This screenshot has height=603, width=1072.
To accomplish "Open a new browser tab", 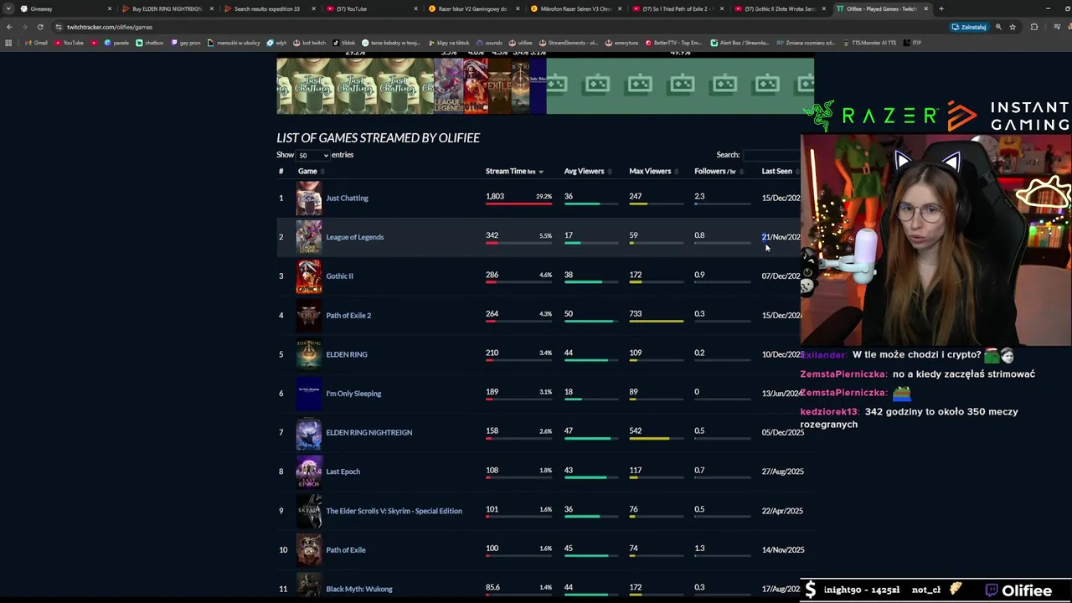I will pos(941,8).
